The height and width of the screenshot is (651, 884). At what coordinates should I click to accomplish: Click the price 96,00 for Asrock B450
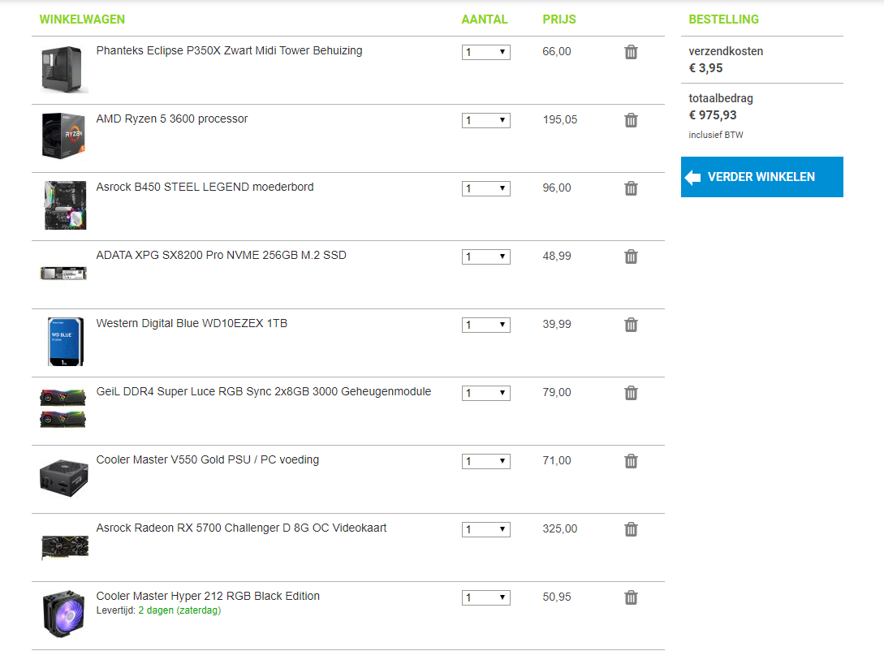pos(556,188)
